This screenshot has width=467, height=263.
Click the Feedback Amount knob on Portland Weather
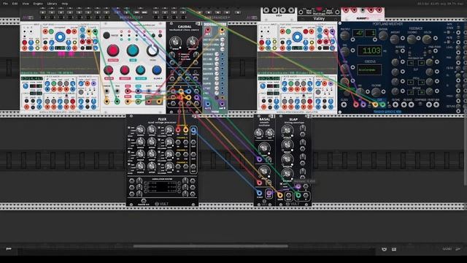tap(395, 39)
